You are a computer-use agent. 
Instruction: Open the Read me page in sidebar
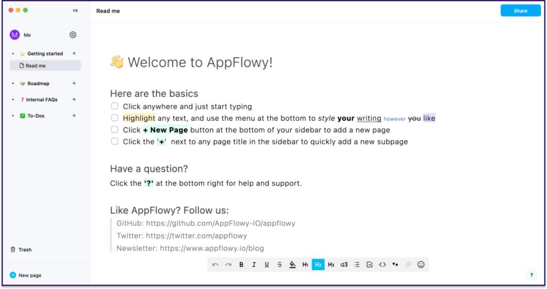coord(46,65)
